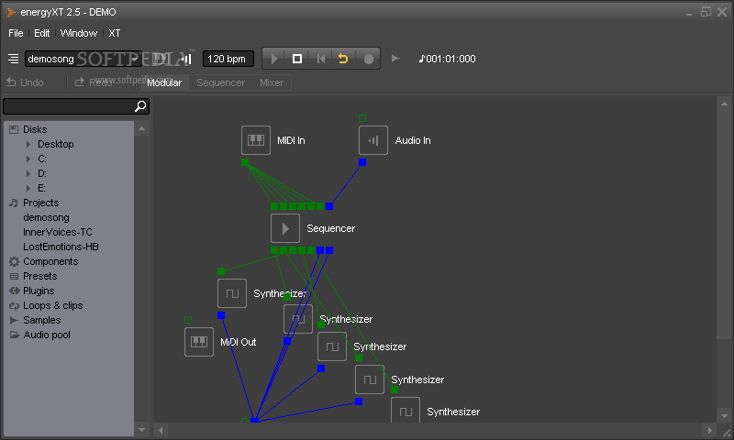This screenshot has width=734, height=440.
Task: Open the Window menu
Action: point(79,33)
